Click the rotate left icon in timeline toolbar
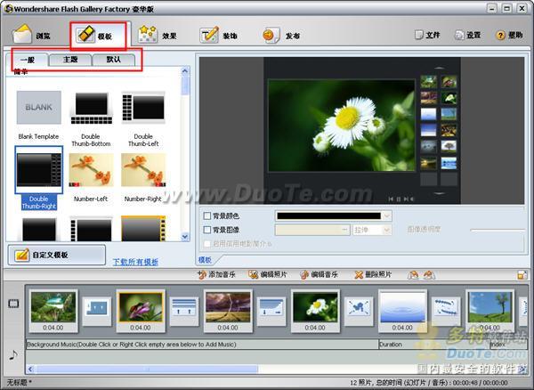This screenshot has height=390, width=534. click(x=413, y=275)
